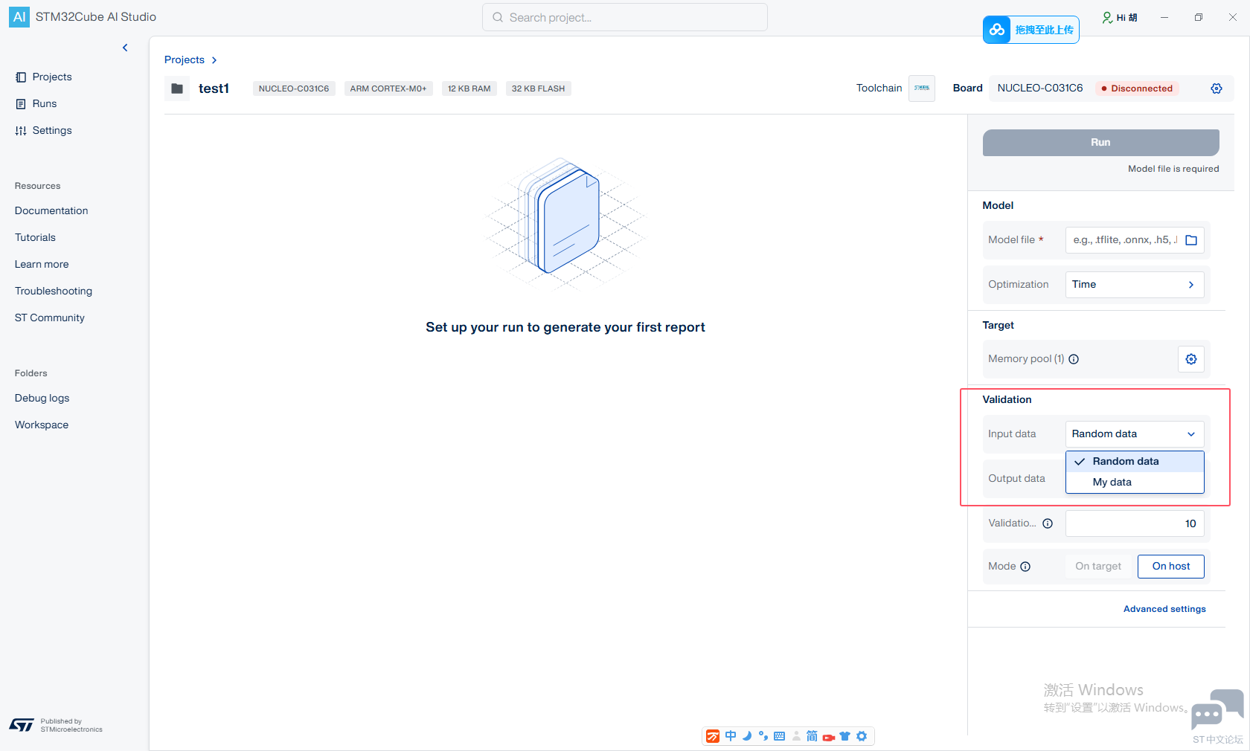Click the NUCLEO-C031C6 tag next to test1
Screen dimensions: 1250x751
[x=294, y=88]
